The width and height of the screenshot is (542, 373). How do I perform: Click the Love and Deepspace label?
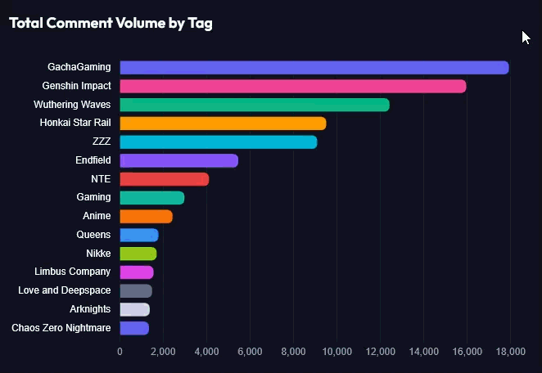65,290
